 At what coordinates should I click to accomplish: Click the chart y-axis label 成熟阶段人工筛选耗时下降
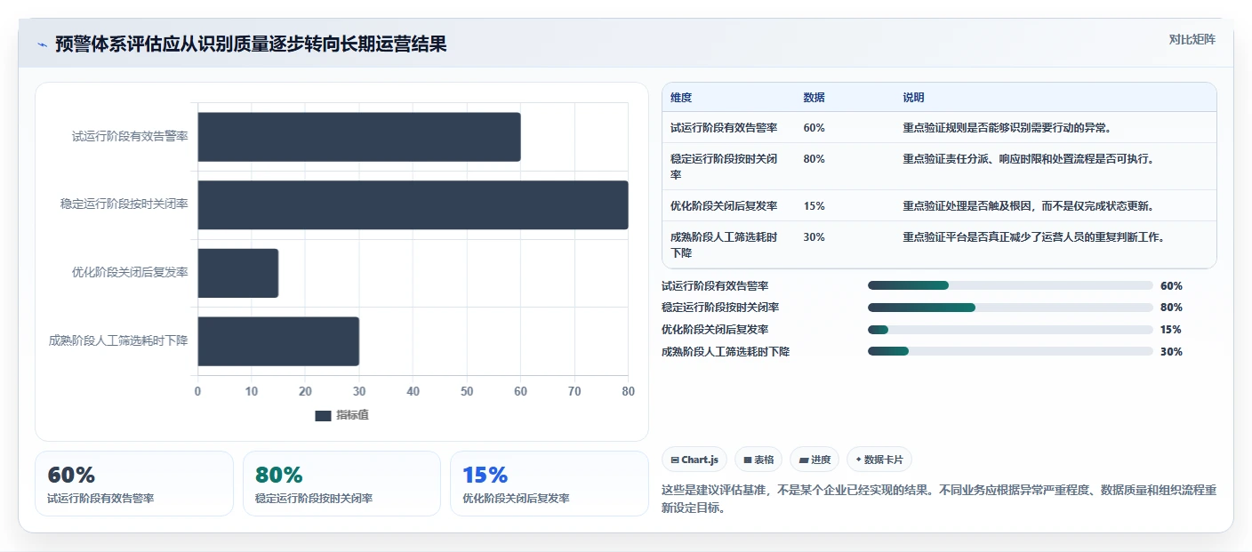click(118, 341)
